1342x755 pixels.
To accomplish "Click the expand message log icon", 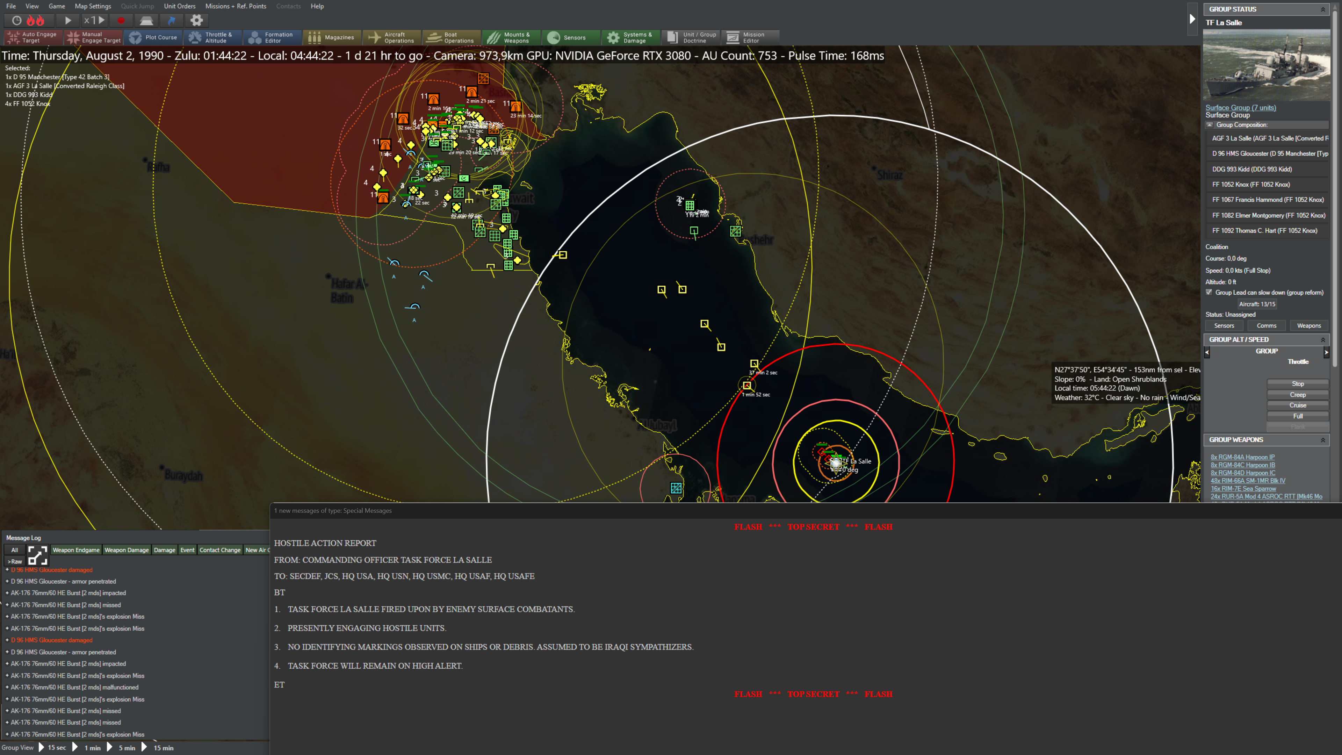I will 37,555.
